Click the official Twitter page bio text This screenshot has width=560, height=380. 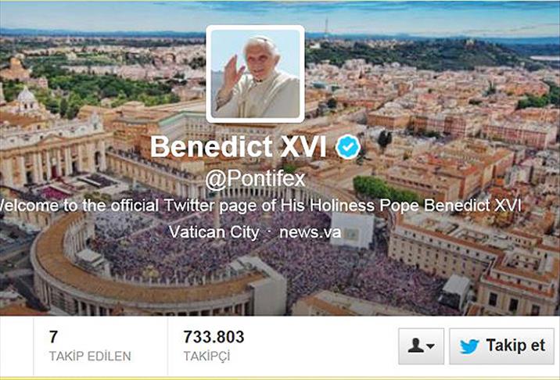click(260, 206)
